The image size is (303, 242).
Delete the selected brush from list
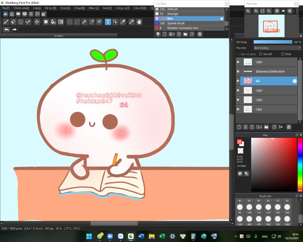[200, 34]
